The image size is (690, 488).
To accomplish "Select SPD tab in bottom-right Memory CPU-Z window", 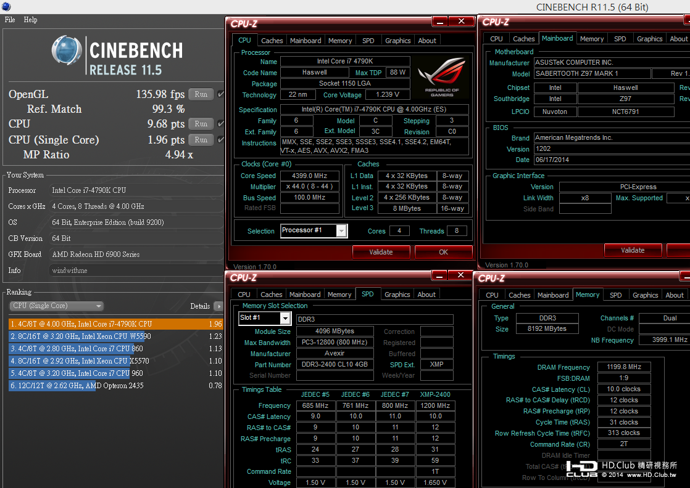I will [616, 295].
